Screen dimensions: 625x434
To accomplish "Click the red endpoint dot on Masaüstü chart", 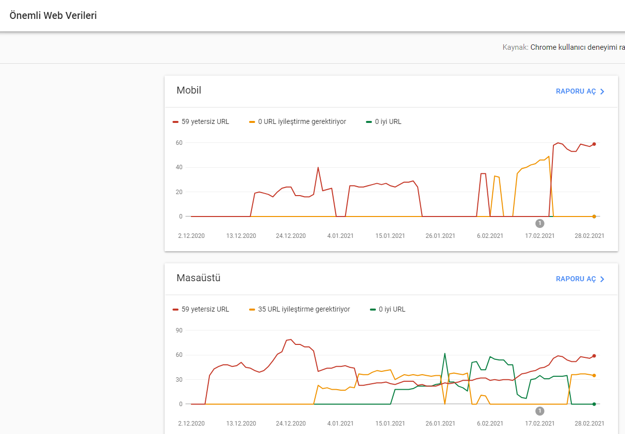I will [x=594, y=356].
